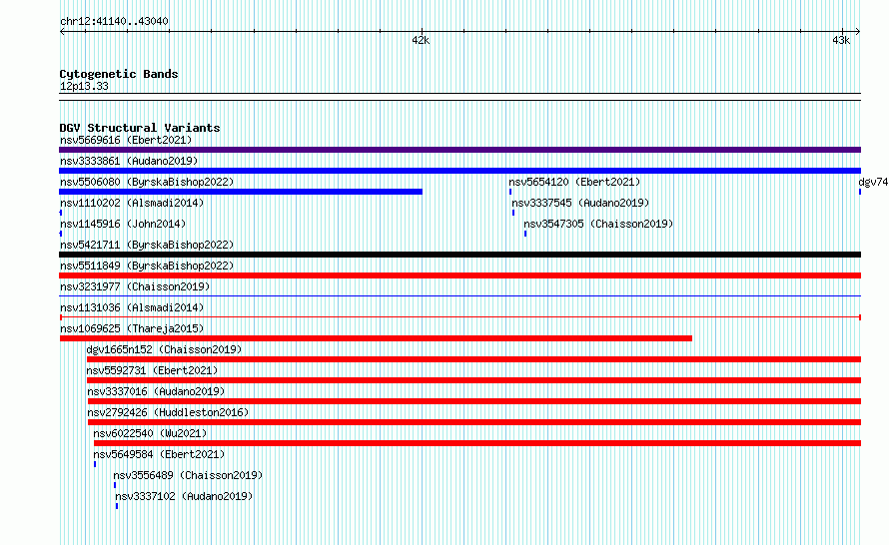This screenshot has width=889, height=545.
Task: Select the purple nsv5669616 variant bar
Action: (459, 150)
